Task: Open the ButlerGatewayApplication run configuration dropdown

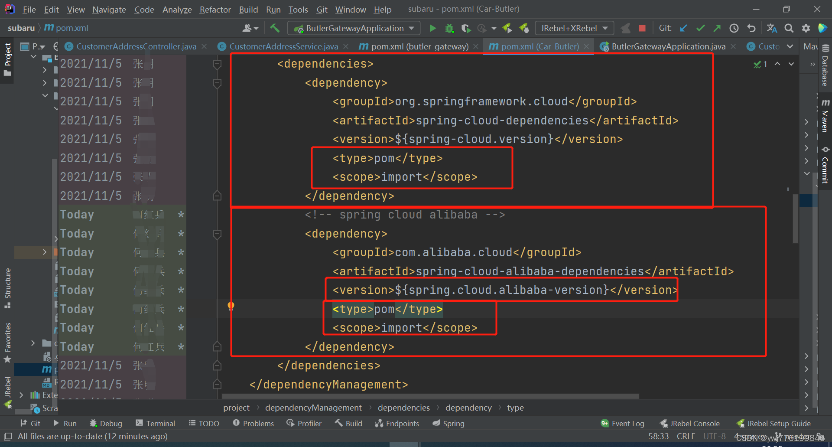Action: click(x=411, y=28)
